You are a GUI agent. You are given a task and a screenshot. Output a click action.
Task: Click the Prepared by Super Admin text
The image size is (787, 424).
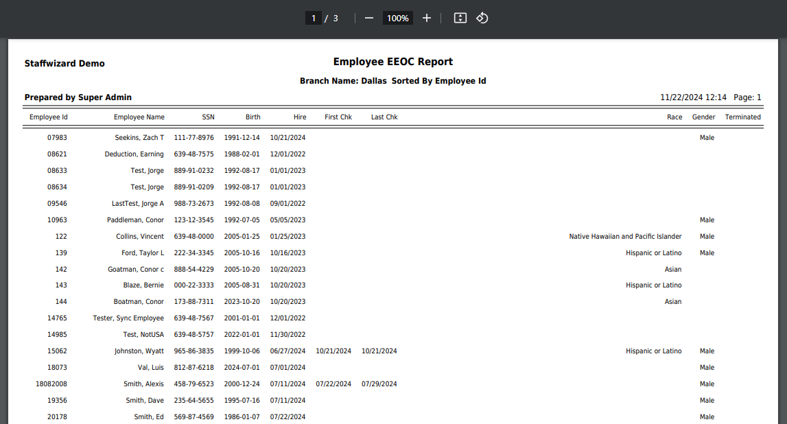point(78,97)
